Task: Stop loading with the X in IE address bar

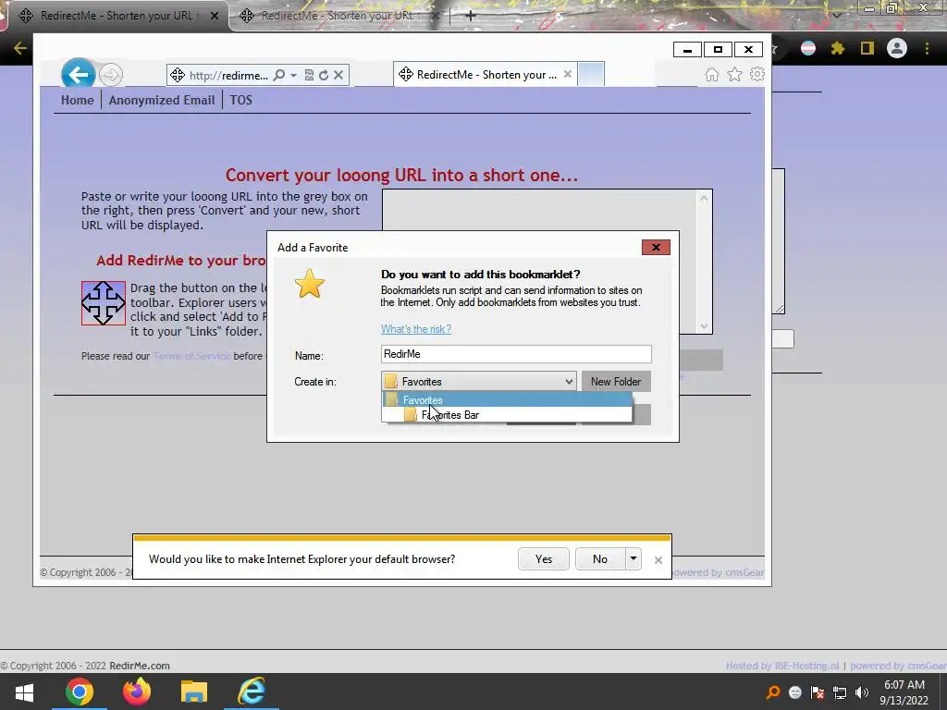Action: coord(338,75)
